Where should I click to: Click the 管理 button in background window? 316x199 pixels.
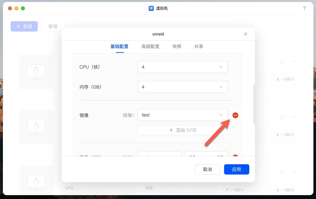pos(53,26)
